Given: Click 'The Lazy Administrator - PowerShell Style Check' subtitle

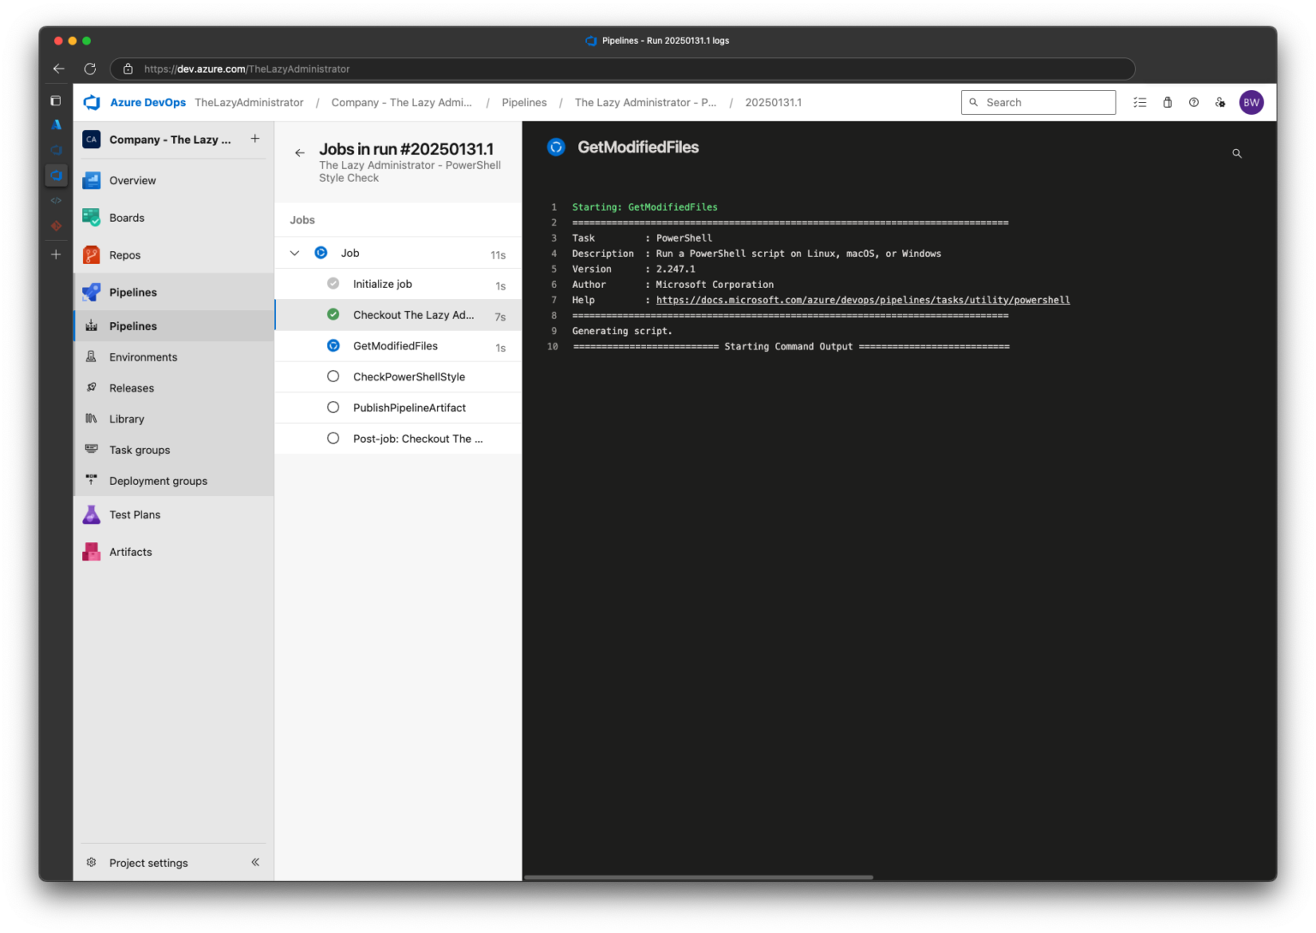Looking at the screenshot, I should 410,171.
